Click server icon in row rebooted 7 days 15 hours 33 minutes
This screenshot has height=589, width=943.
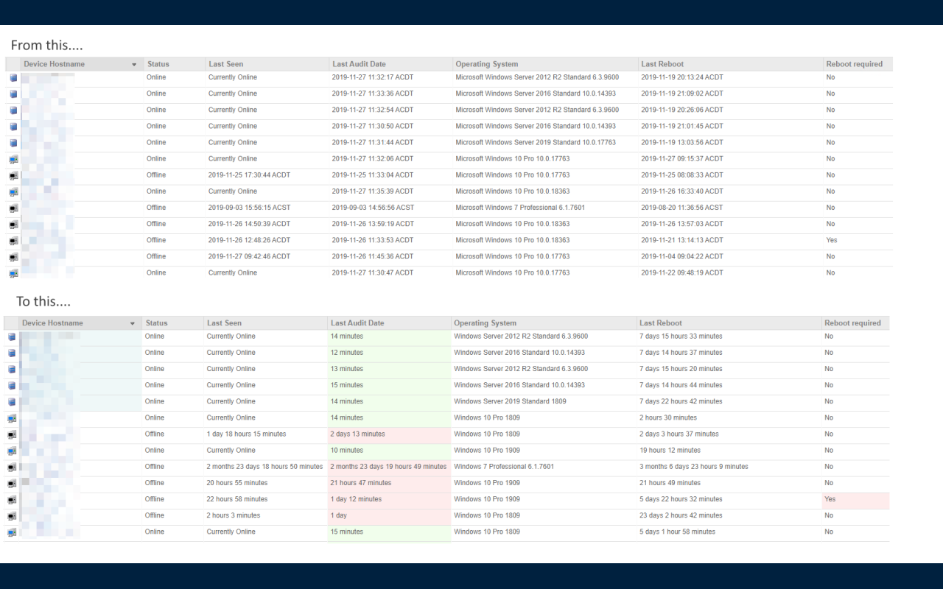(x=12, y=336)
